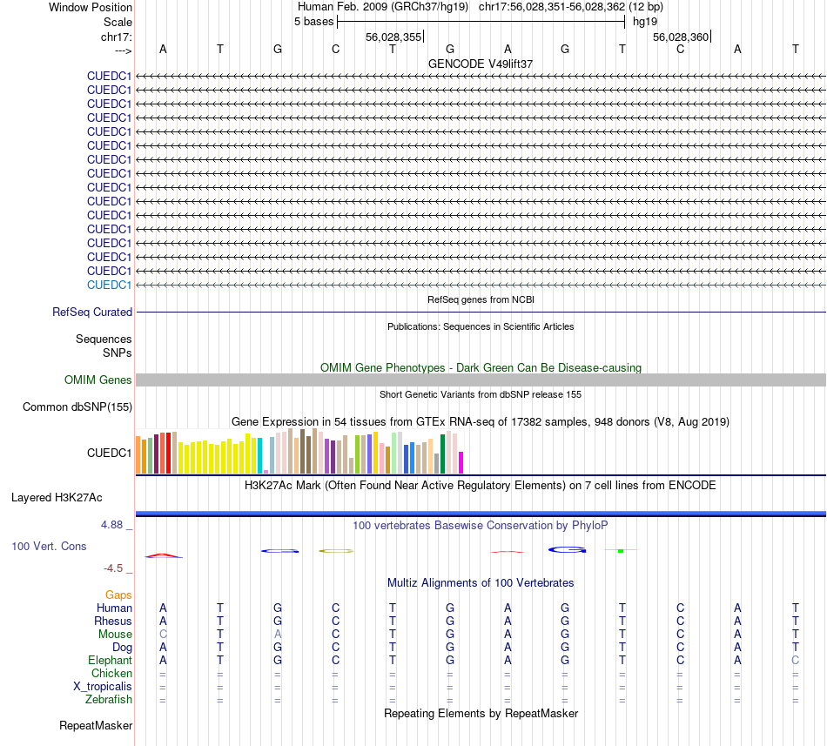Click the red A glyph in PhyloP track
Screen dimensions: 827x746
tap(164, 555)
